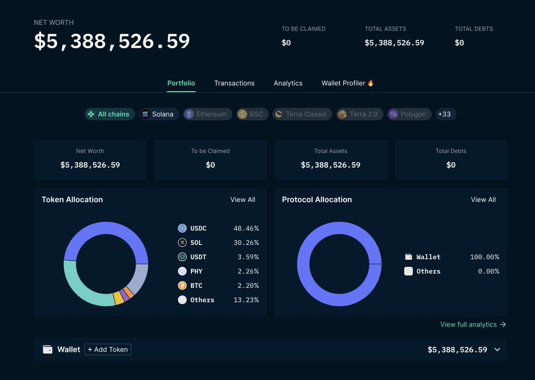Click the SOL 30.26% value
The image size is (535, 380).
[x=246, y=243]
